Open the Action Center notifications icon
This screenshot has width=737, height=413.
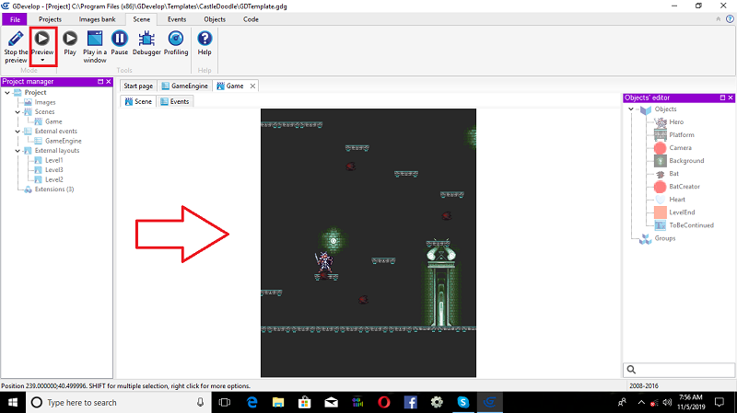pos(719,403)
